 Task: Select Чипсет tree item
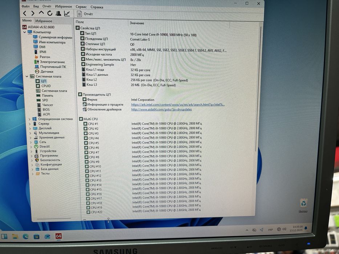click(45, 105)
